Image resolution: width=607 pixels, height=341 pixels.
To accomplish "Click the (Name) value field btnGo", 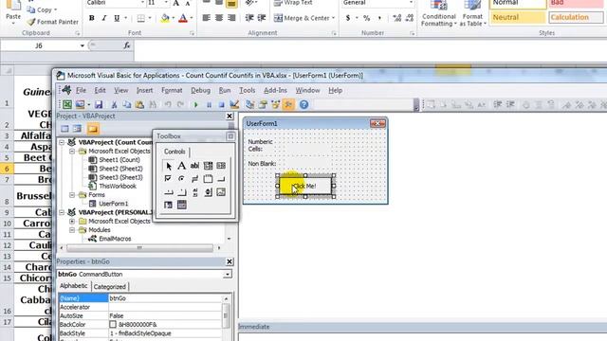I will click(166, 298).
